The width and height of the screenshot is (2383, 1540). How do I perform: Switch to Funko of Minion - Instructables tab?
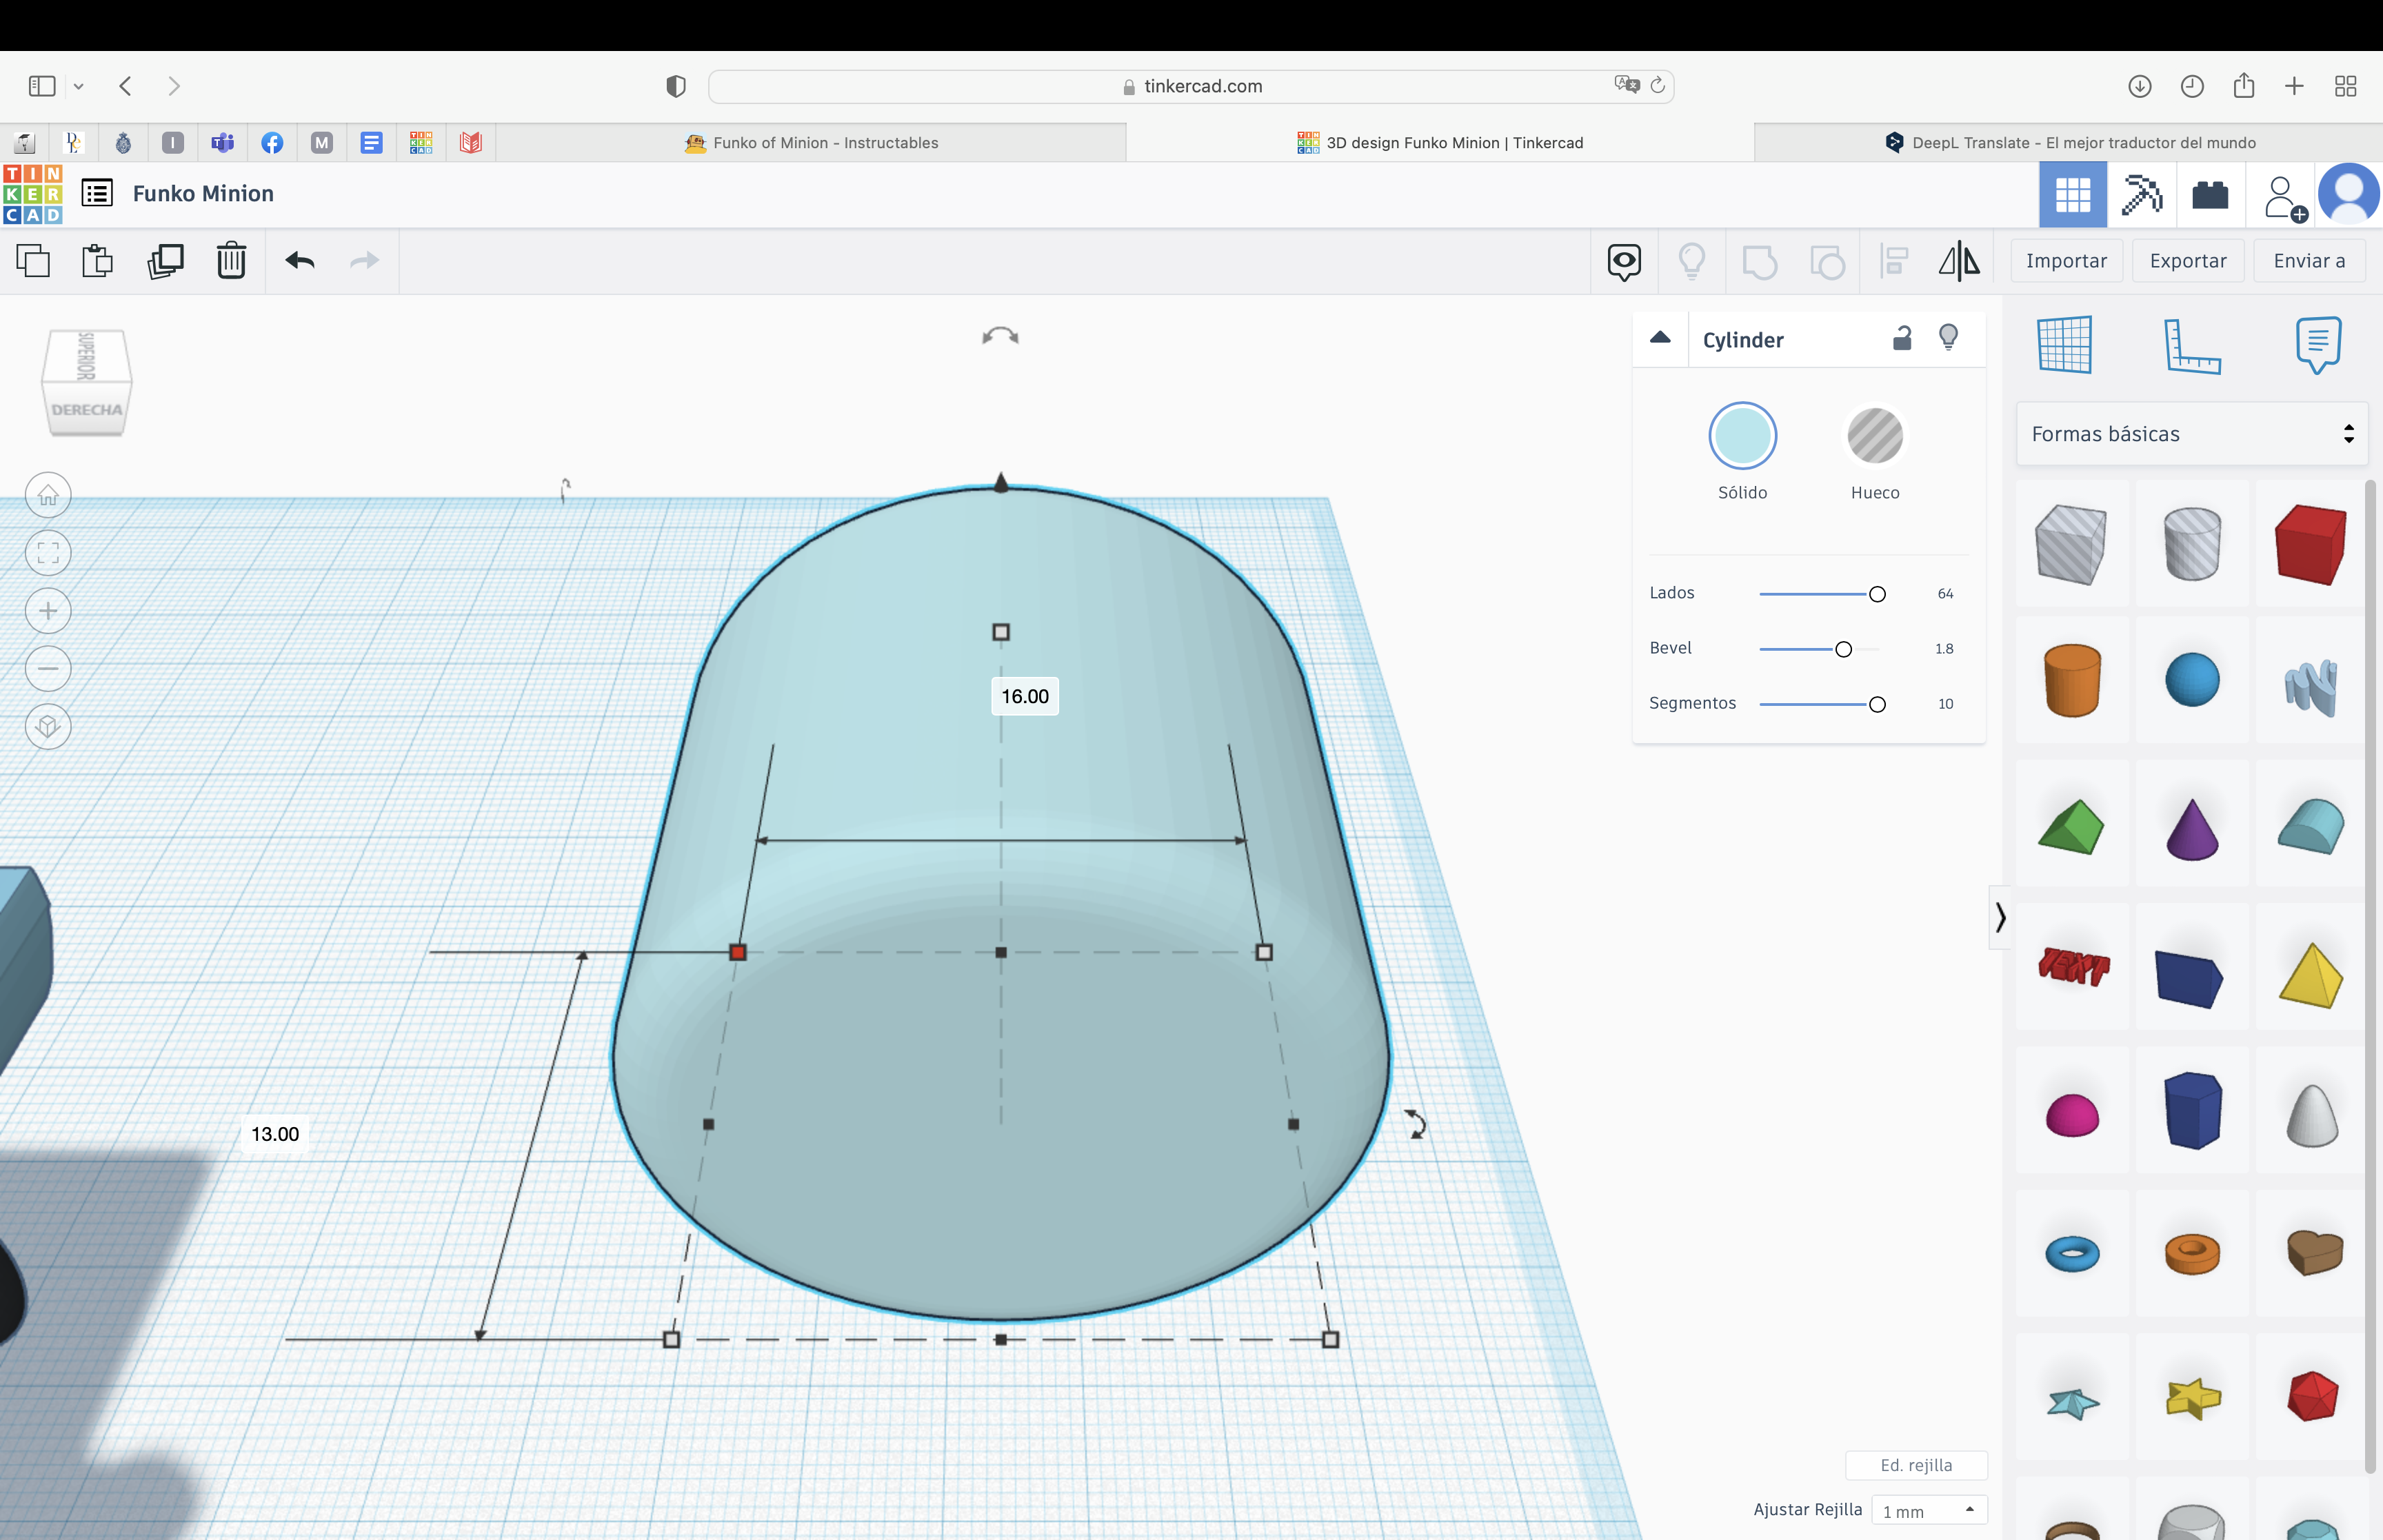pyautogui.click(x=812, y=143)
